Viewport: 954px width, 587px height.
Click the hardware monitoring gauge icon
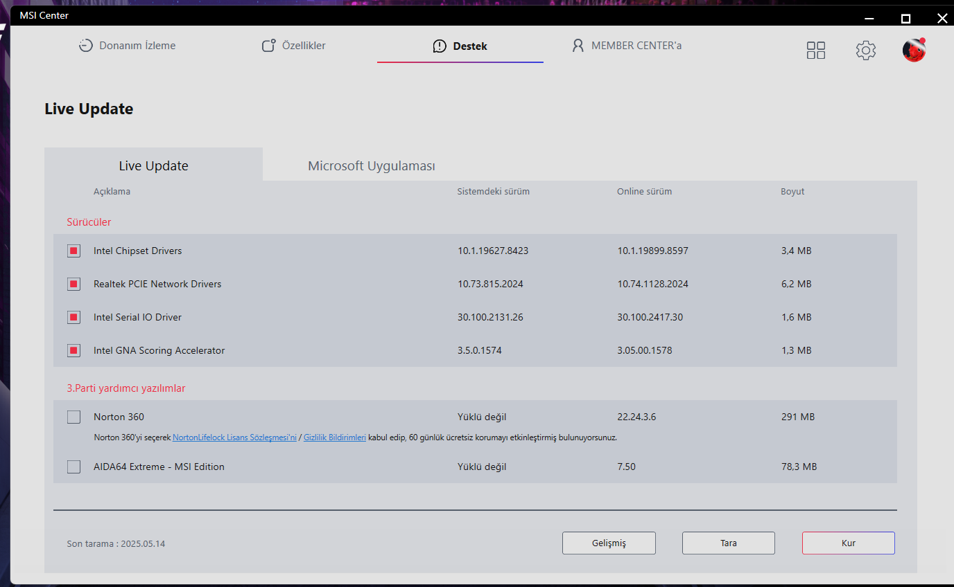coord(86,46)
